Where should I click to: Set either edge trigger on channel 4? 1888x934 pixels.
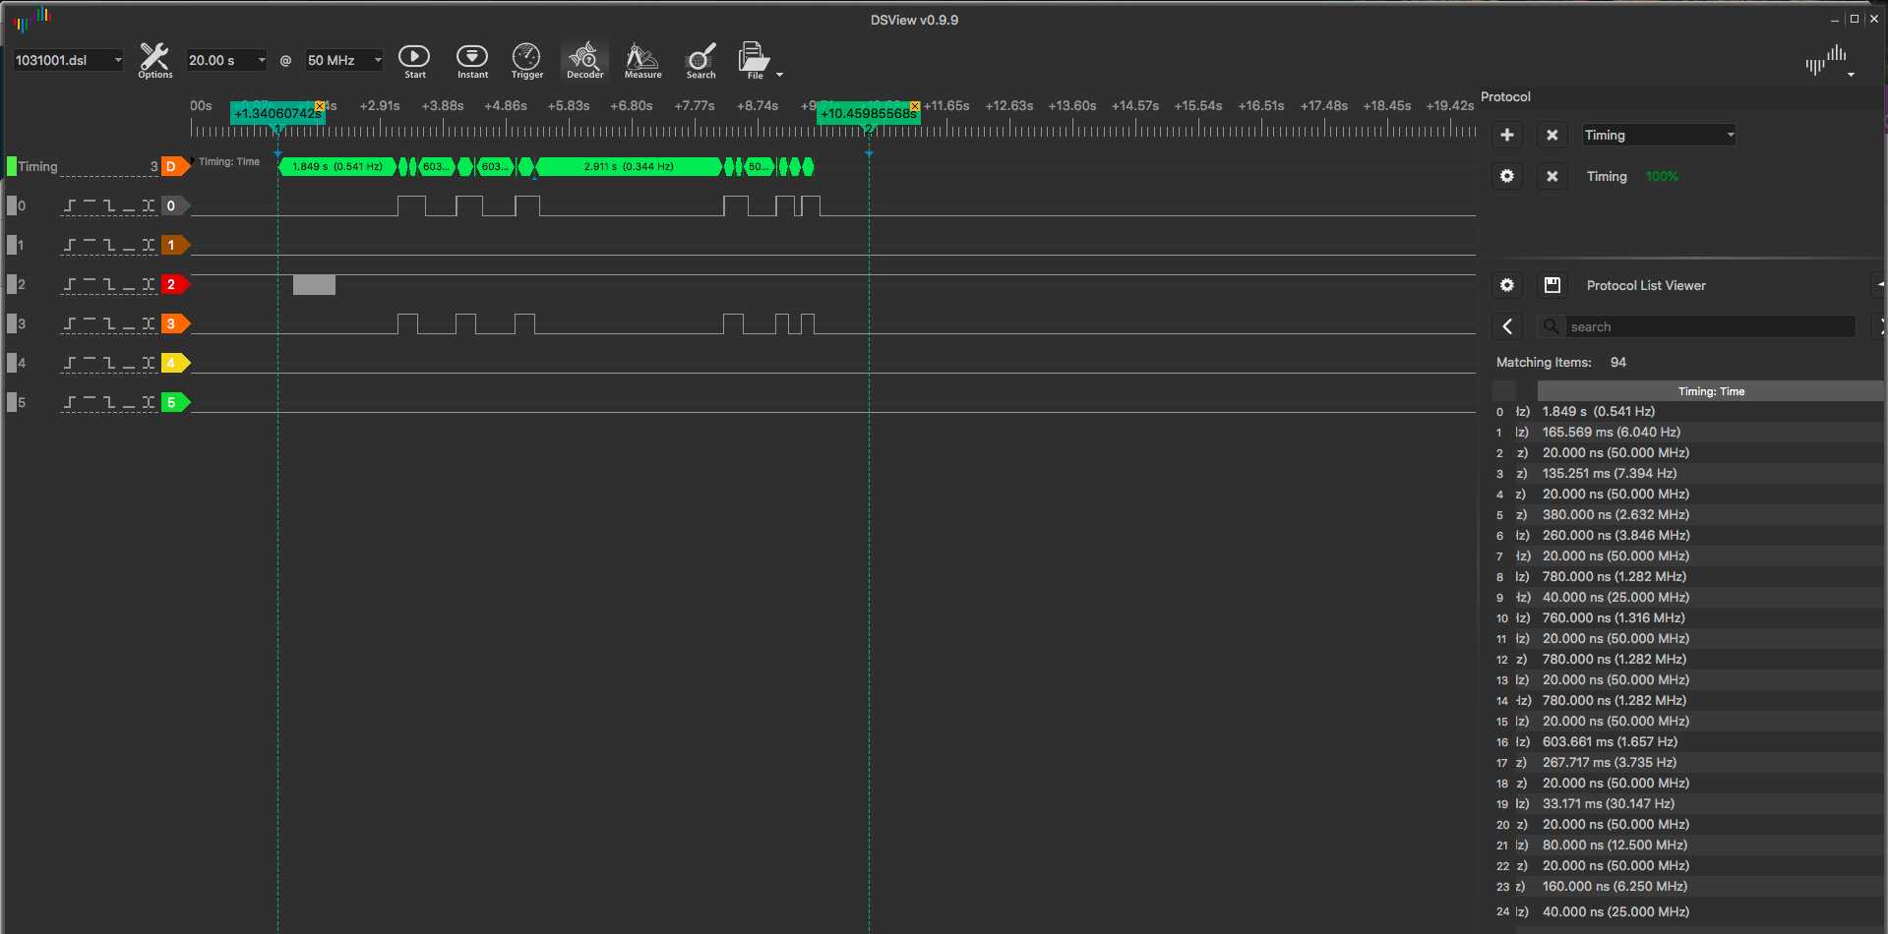coord(149,363)
